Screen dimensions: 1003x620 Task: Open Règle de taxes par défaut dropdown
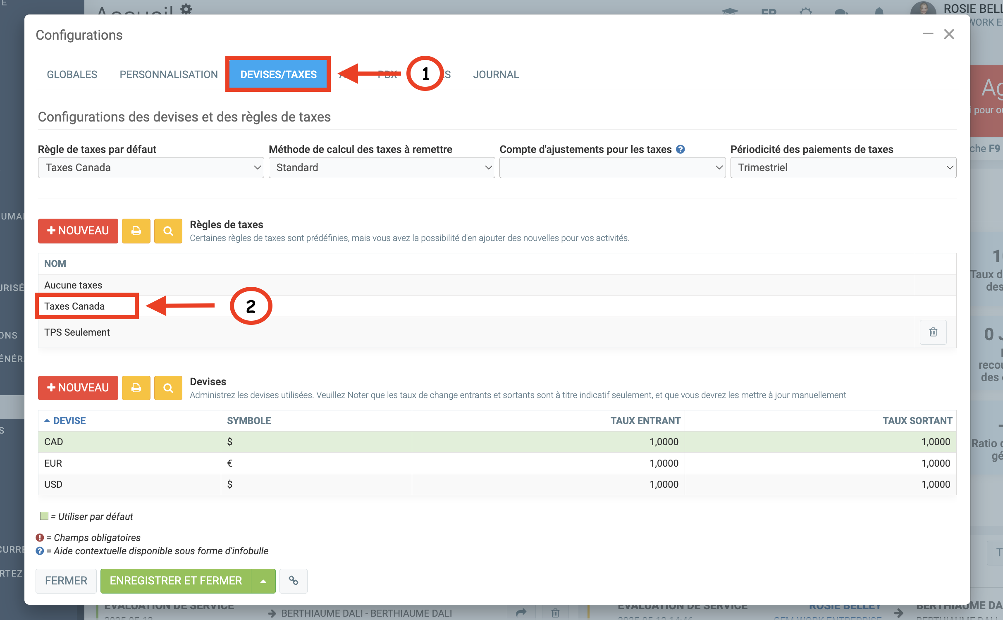click(151, 167)
